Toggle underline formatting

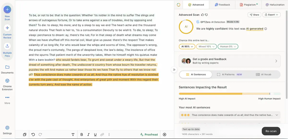[x=95, y=135]
